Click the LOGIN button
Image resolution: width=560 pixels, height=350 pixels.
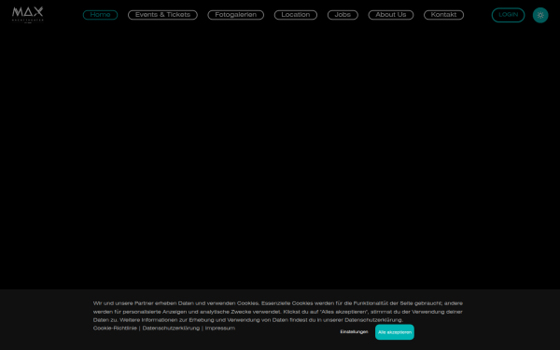pos(508,15)
